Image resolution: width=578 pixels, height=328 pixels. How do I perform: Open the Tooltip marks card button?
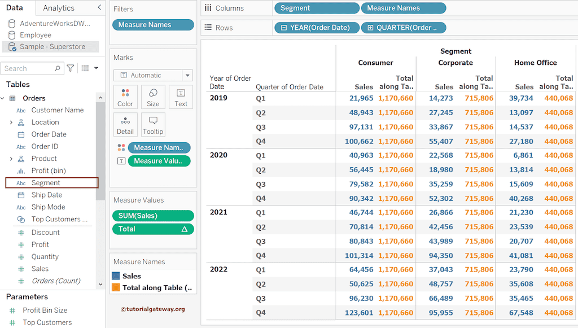click(153, 125)
